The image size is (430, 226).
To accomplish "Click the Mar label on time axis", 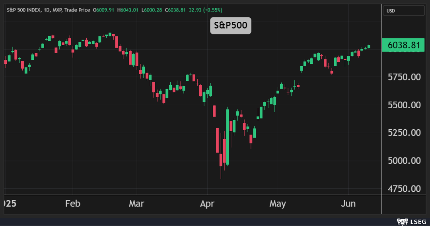I will (x=136, y=203).
